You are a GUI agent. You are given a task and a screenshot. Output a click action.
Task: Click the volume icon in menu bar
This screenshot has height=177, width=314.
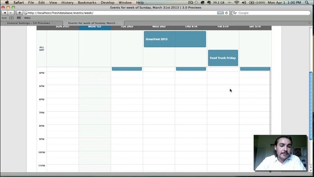coord(244,2)
